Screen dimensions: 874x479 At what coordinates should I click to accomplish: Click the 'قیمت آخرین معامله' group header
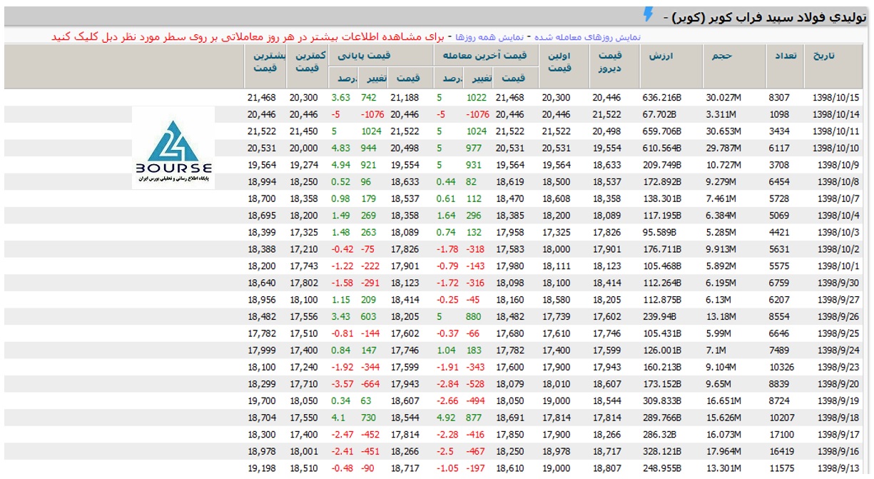pos(485,56)
